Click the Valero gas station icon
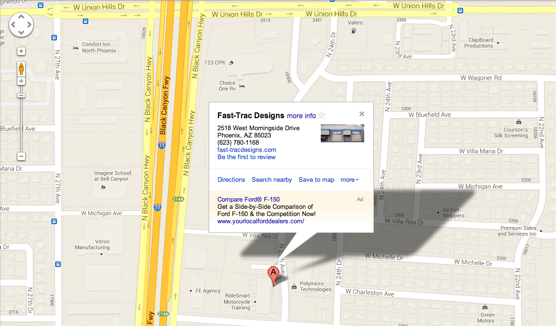This screenshot has width=556, height=326. [354, 31]
